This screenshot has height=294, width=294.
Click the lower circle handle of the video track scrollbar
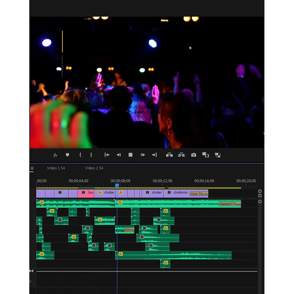(x=260, y=196)
